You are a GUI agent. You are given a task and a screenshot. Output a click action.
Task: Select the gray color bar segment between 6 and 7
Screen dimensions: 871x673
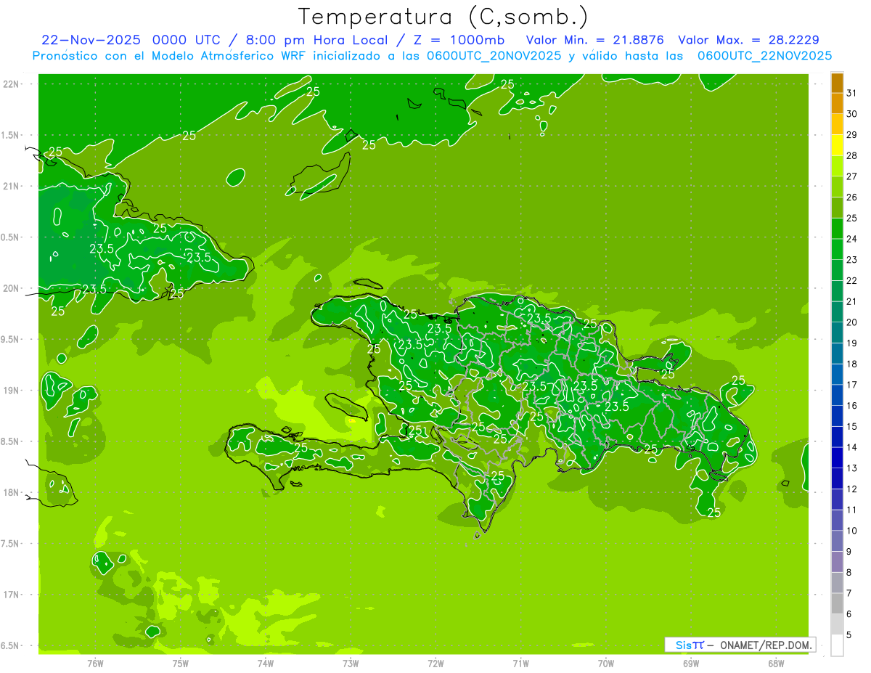(837, 604)
